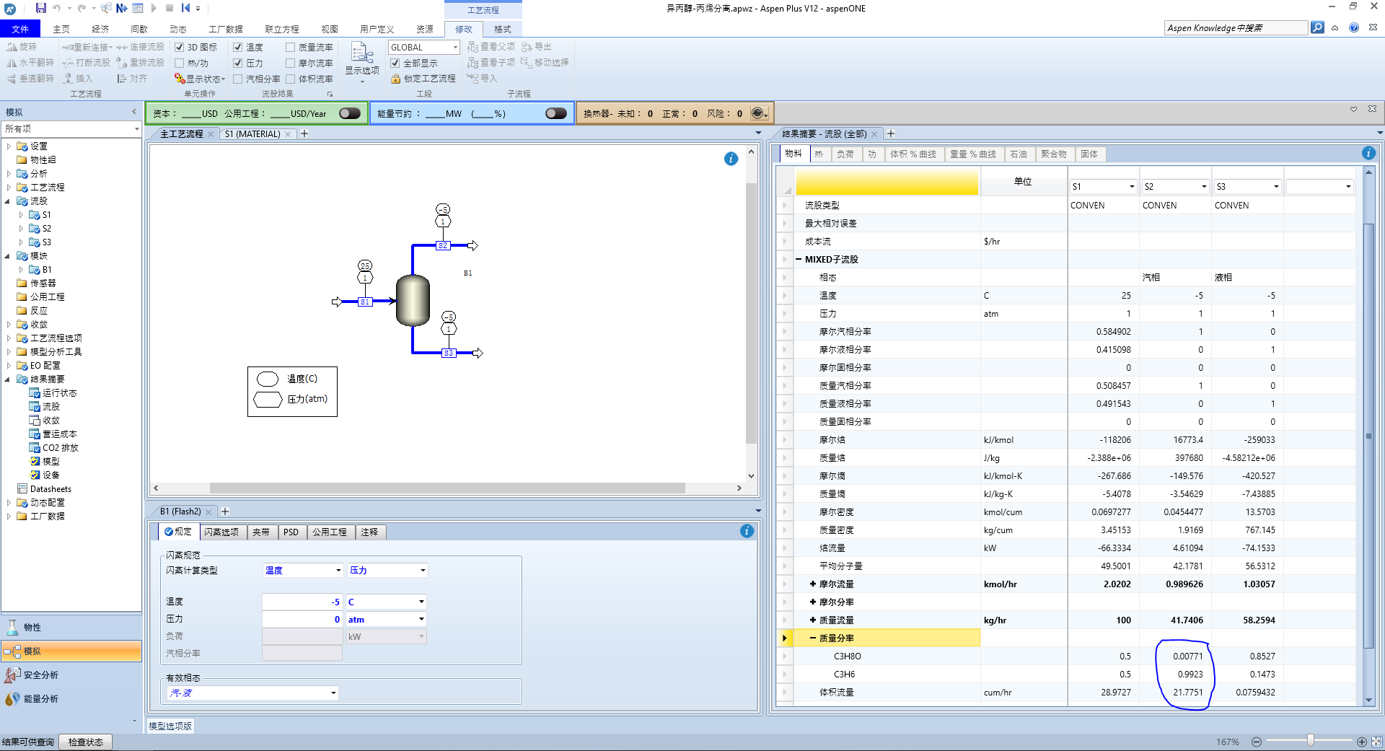1385x751 pixels.
Task: Click the info icon in B1 Flash2 panel
Action: (x=747, y=531)
